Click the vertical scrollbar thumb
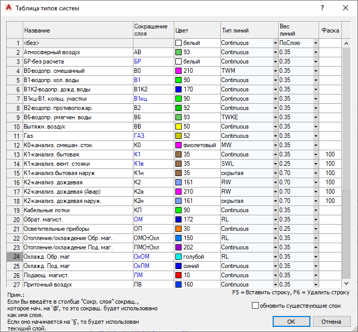 pyautogui.click(x=346, y=118)
